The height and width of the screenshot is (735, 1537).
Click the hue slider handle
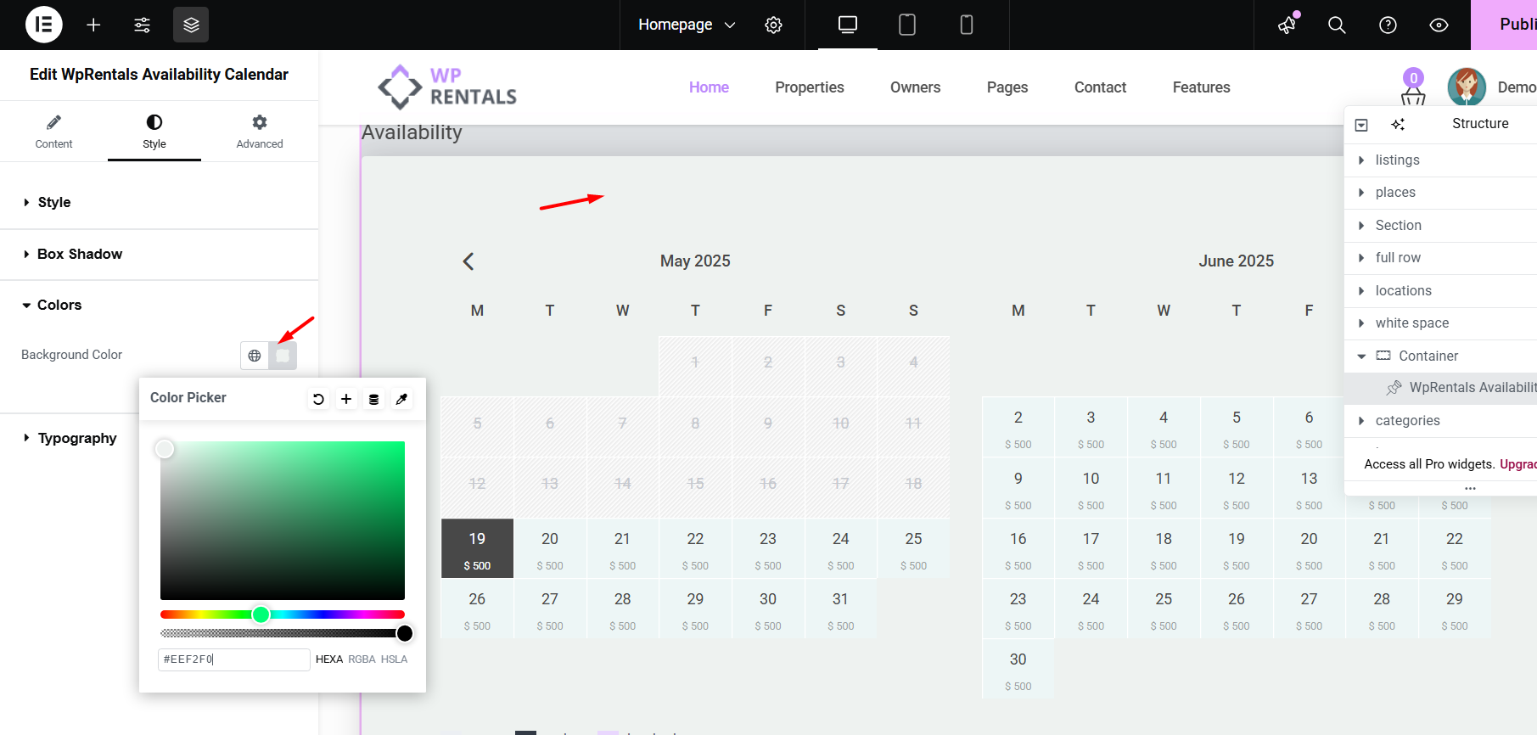coord(261,614)
